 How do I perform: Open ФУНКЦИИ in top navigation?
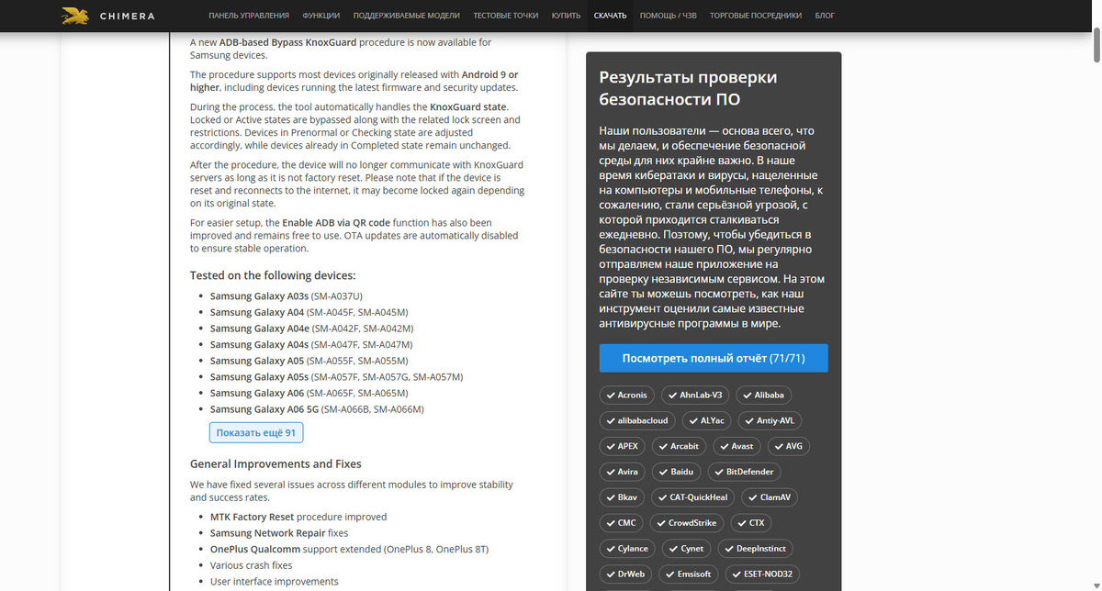coord(320,16)
